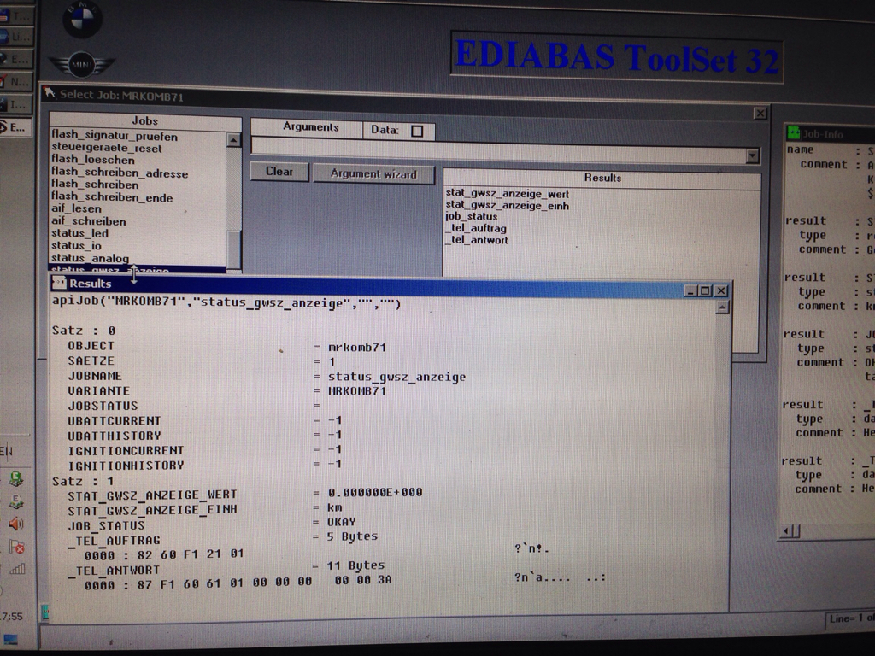Click the Job-Info horizontal scroll-left arrow
Screen dimensions: 875x656
[786, 531]
